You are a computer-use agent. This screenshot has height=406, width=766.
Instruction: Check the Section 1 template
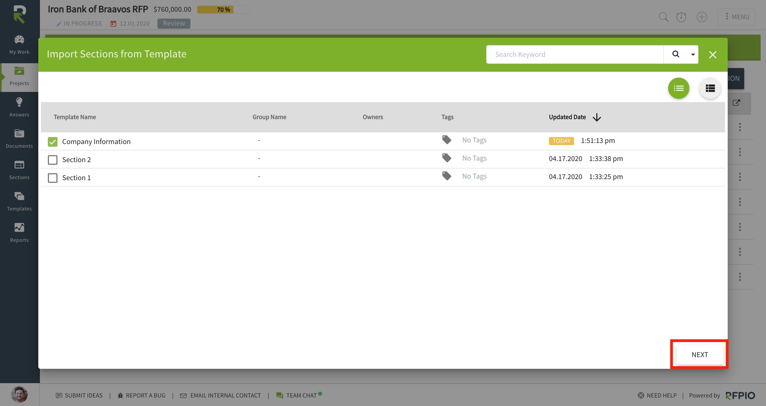[x=53, y=178]
